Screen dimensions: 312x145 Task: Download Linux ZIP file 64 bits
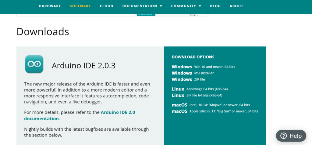[x=197, y=95]
